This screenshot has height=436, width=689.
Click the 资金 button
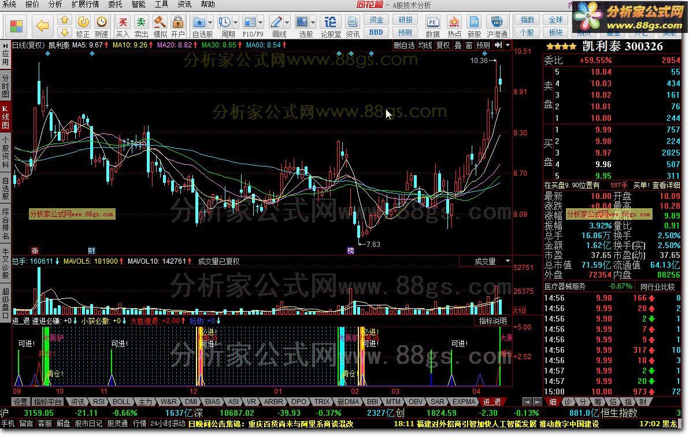pyautogui.click(x=376, y=20)
